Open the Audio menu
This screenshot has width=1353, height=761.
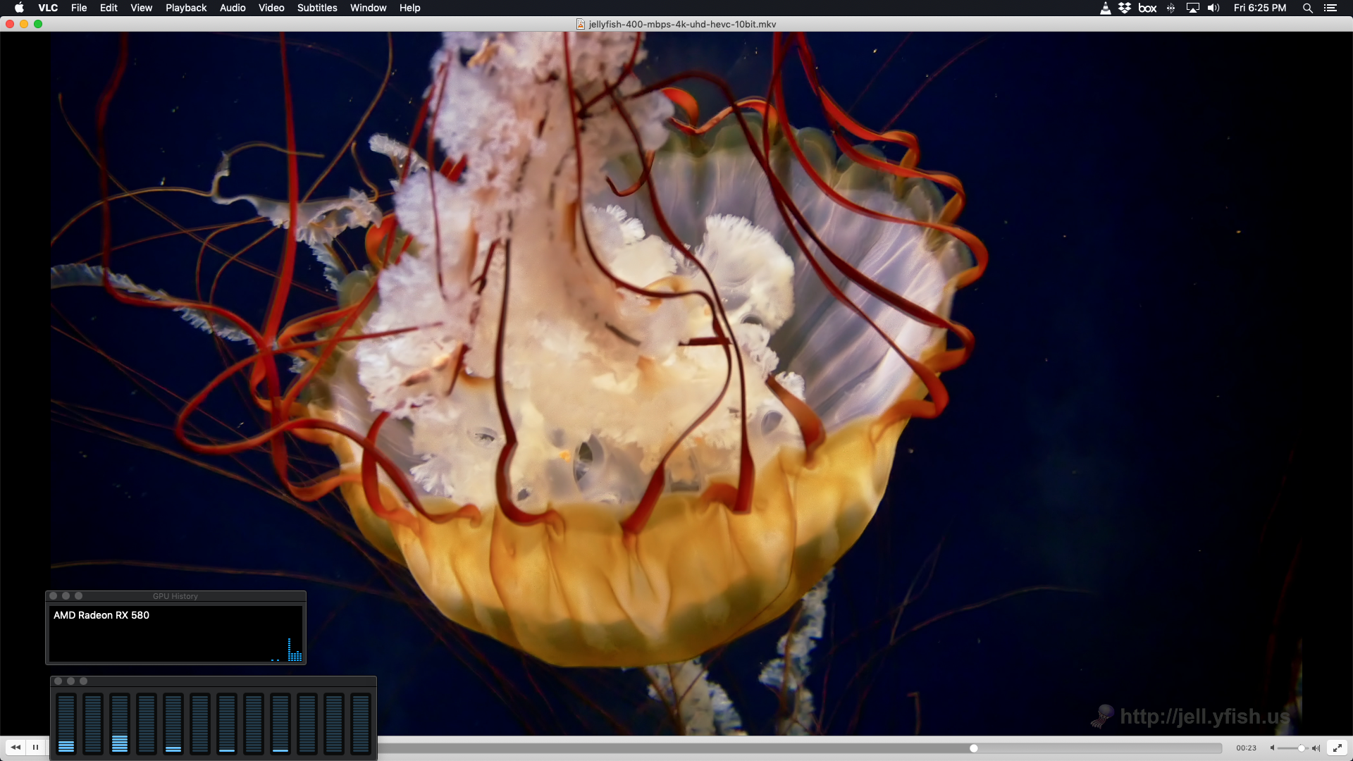[x=233, y=8]
